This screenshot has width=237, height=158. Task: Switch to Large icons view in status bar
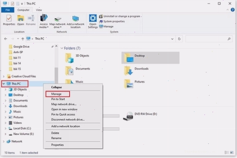[232, 152]
